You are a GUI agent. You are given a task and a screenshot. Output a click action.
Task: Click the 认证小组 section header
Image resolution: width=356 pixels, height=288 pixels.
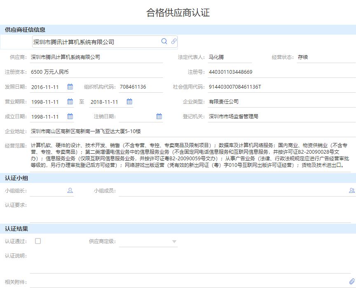click(x=178, y=178)
